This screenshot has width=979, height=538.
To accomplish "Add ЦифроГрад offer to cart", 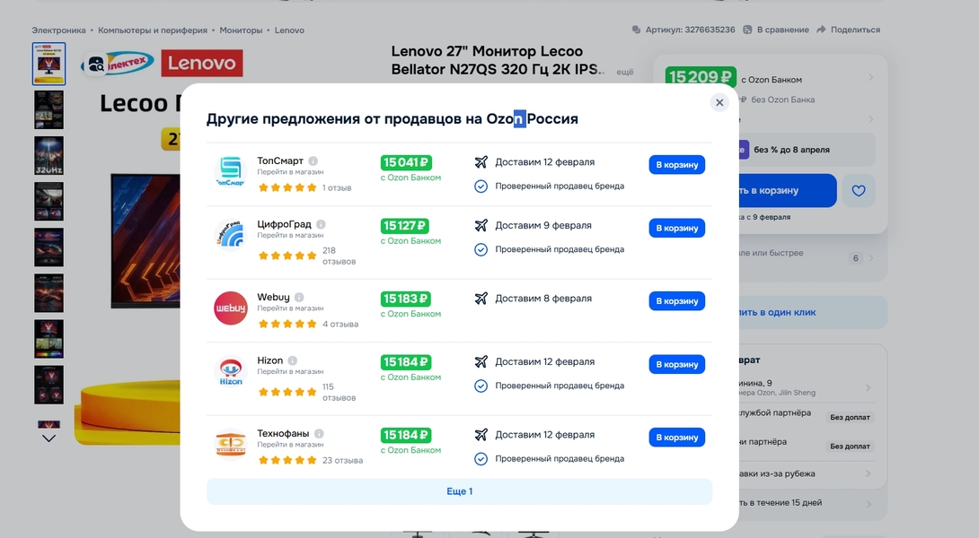I will [x=677, y=228].
